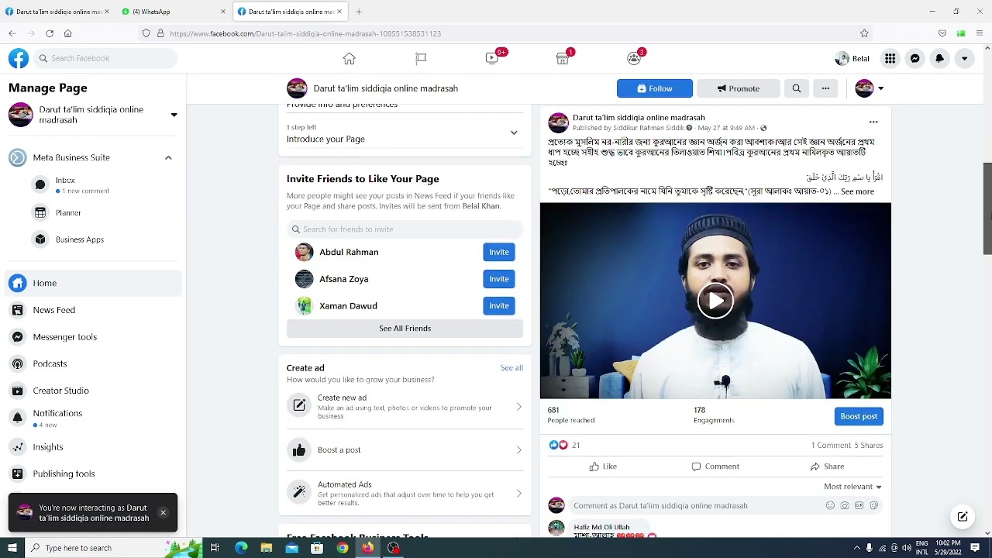This screenshot has height=558, width=992.
Task: View the 5 Shares count
Action: 869,446
